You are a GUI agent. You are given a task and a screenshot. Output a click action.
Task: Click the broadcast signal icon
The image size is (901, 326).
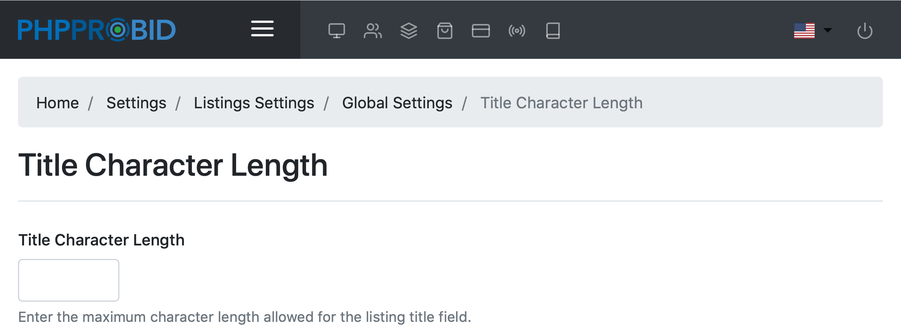pos(517,31)
